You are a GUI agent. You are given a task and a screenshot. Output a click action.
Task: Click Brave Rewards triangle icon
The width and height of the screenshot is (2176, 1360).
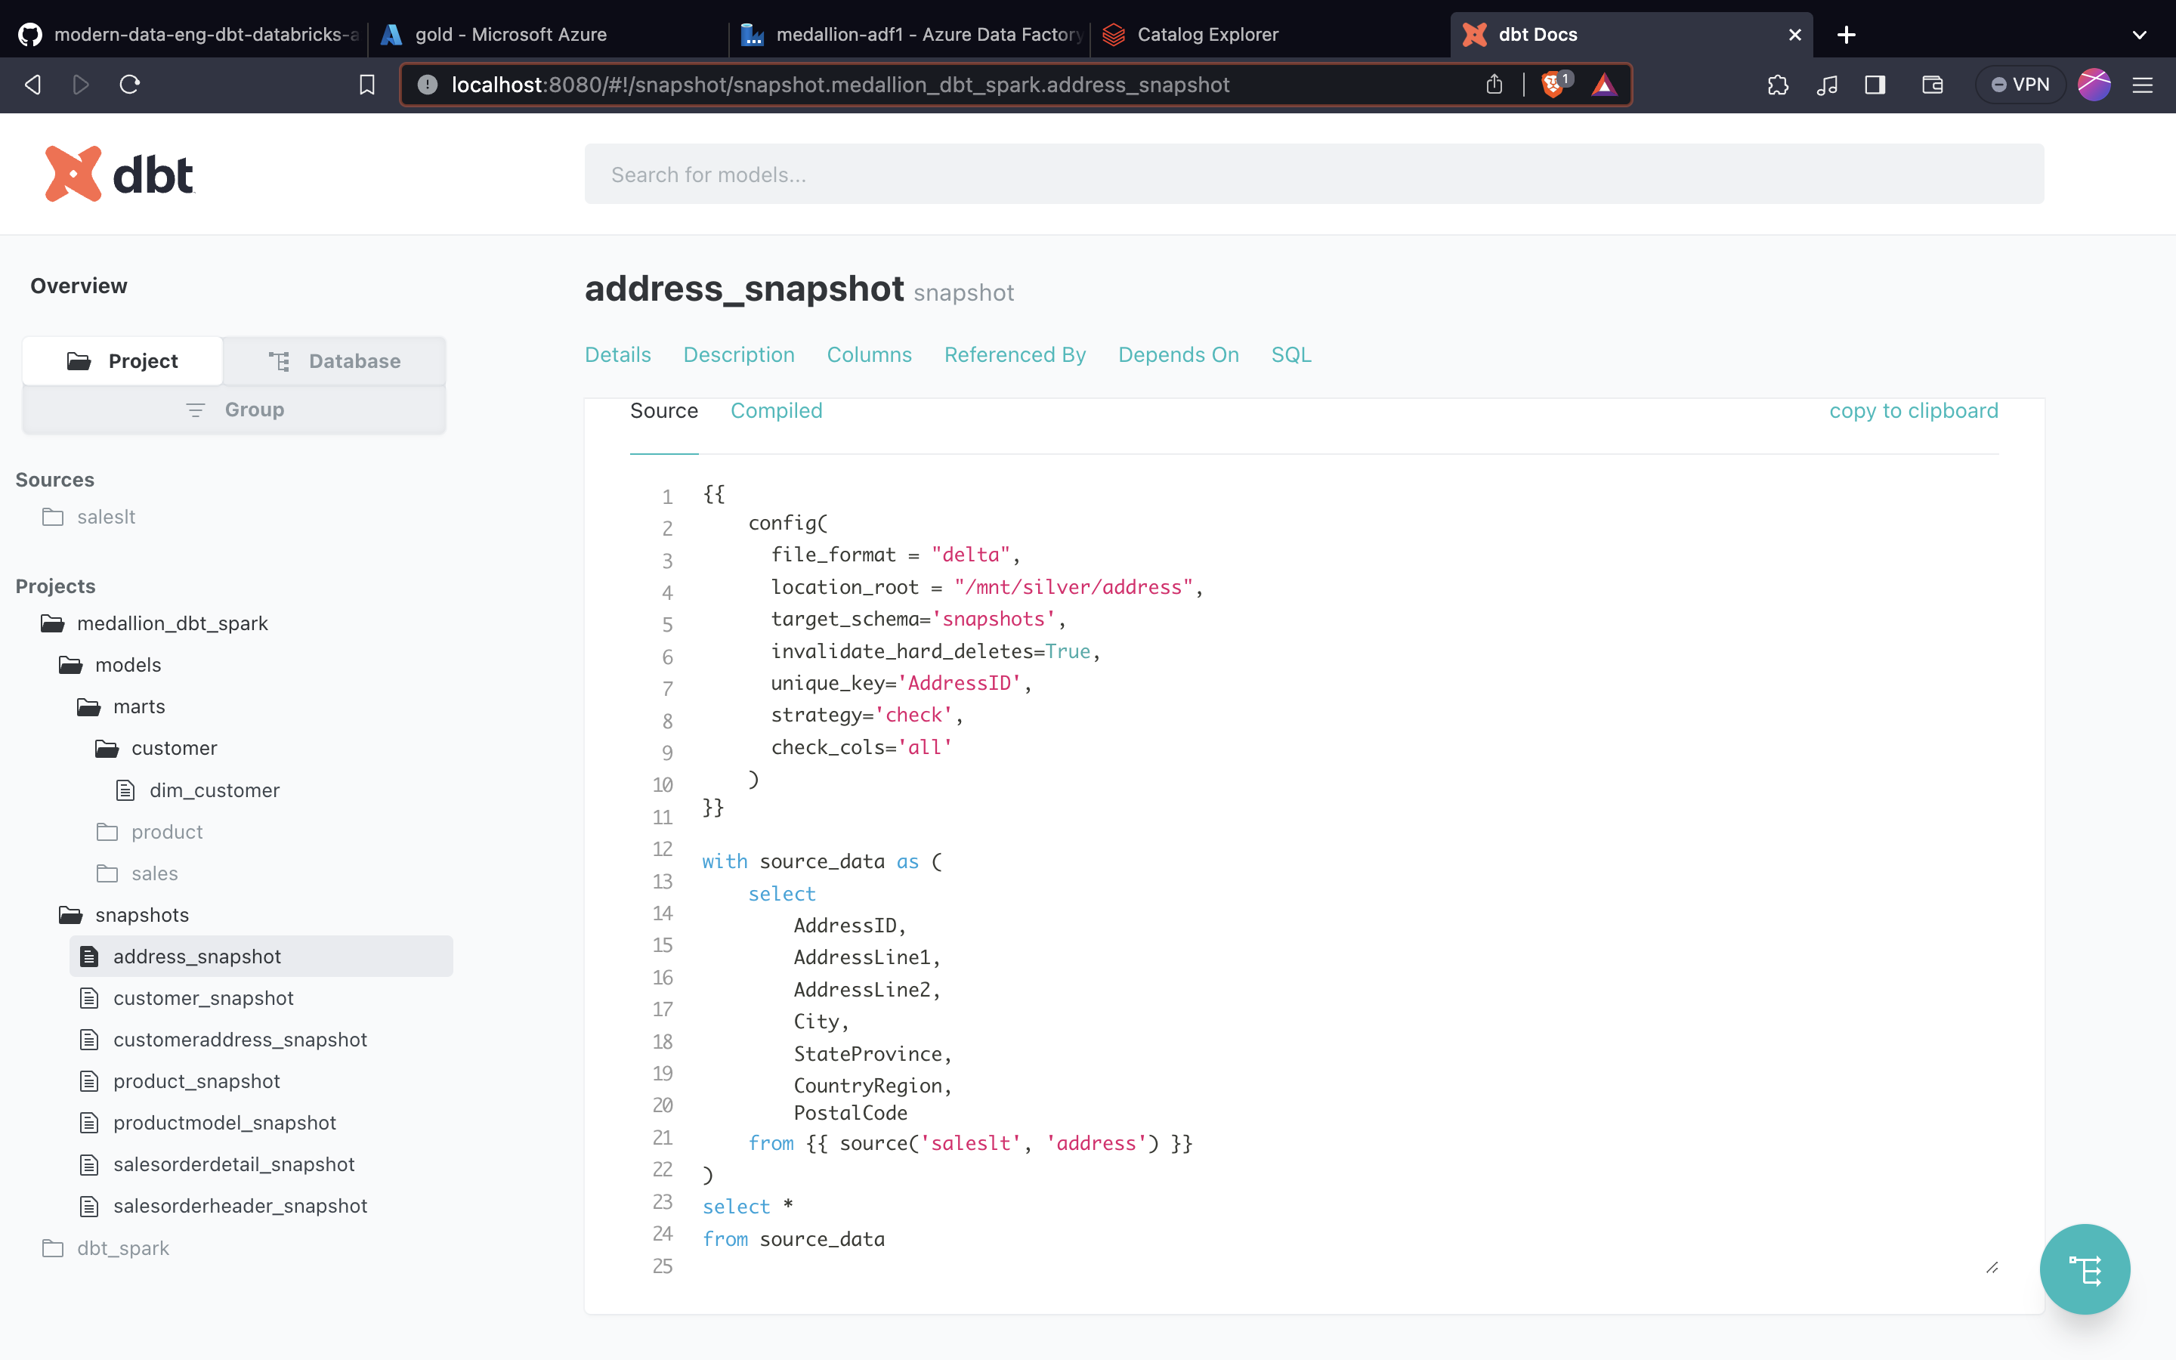(x=1604, y=85)
